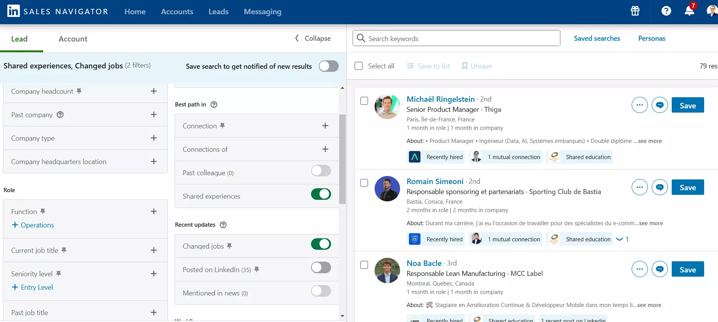
Task: Message Romain Simeoni via chat icon
Action: (x=660, y=187)
